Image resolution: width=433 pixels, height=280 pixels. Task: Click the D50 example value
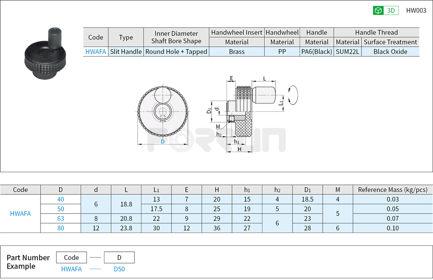click(x=119, y=269)
